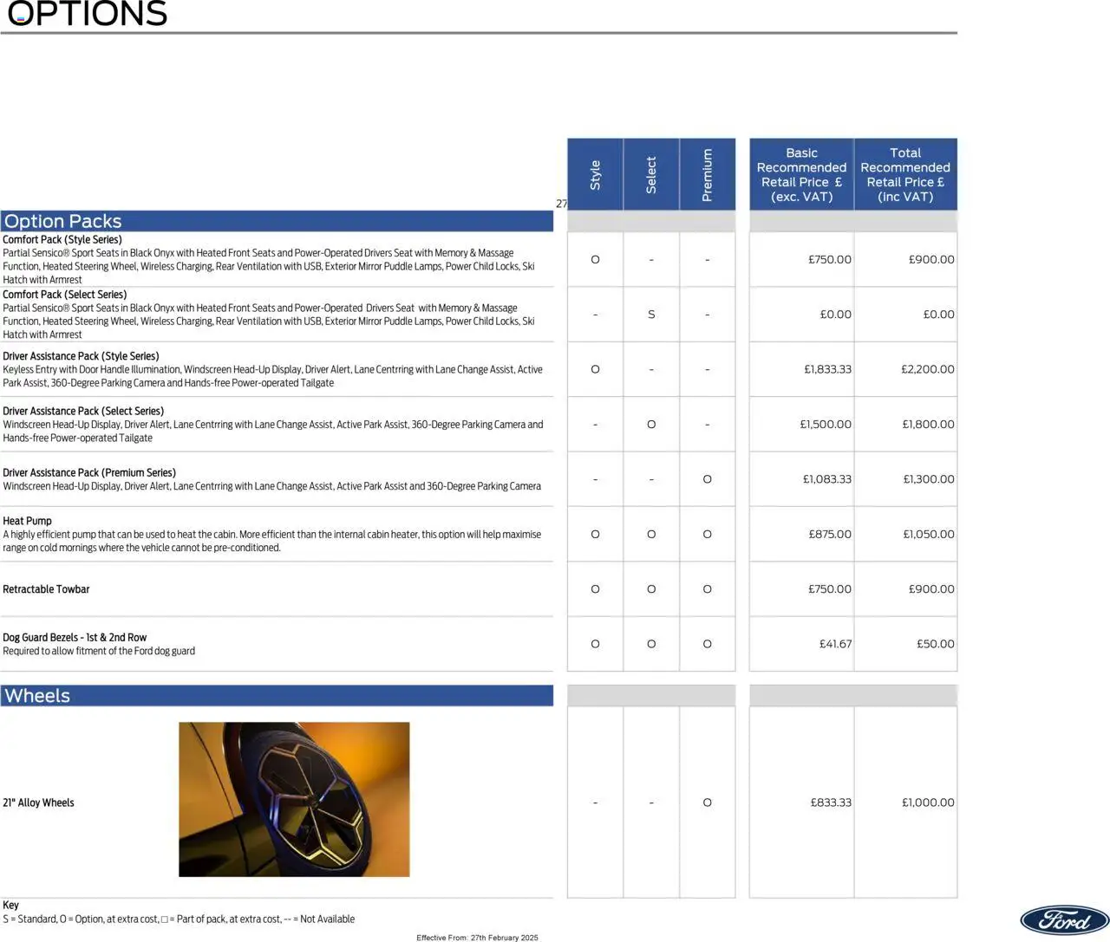Viewport: 1110px width, 942px height.
Task: Click the Premium column header
Action: pyautogui.click(x=708, y=174)
